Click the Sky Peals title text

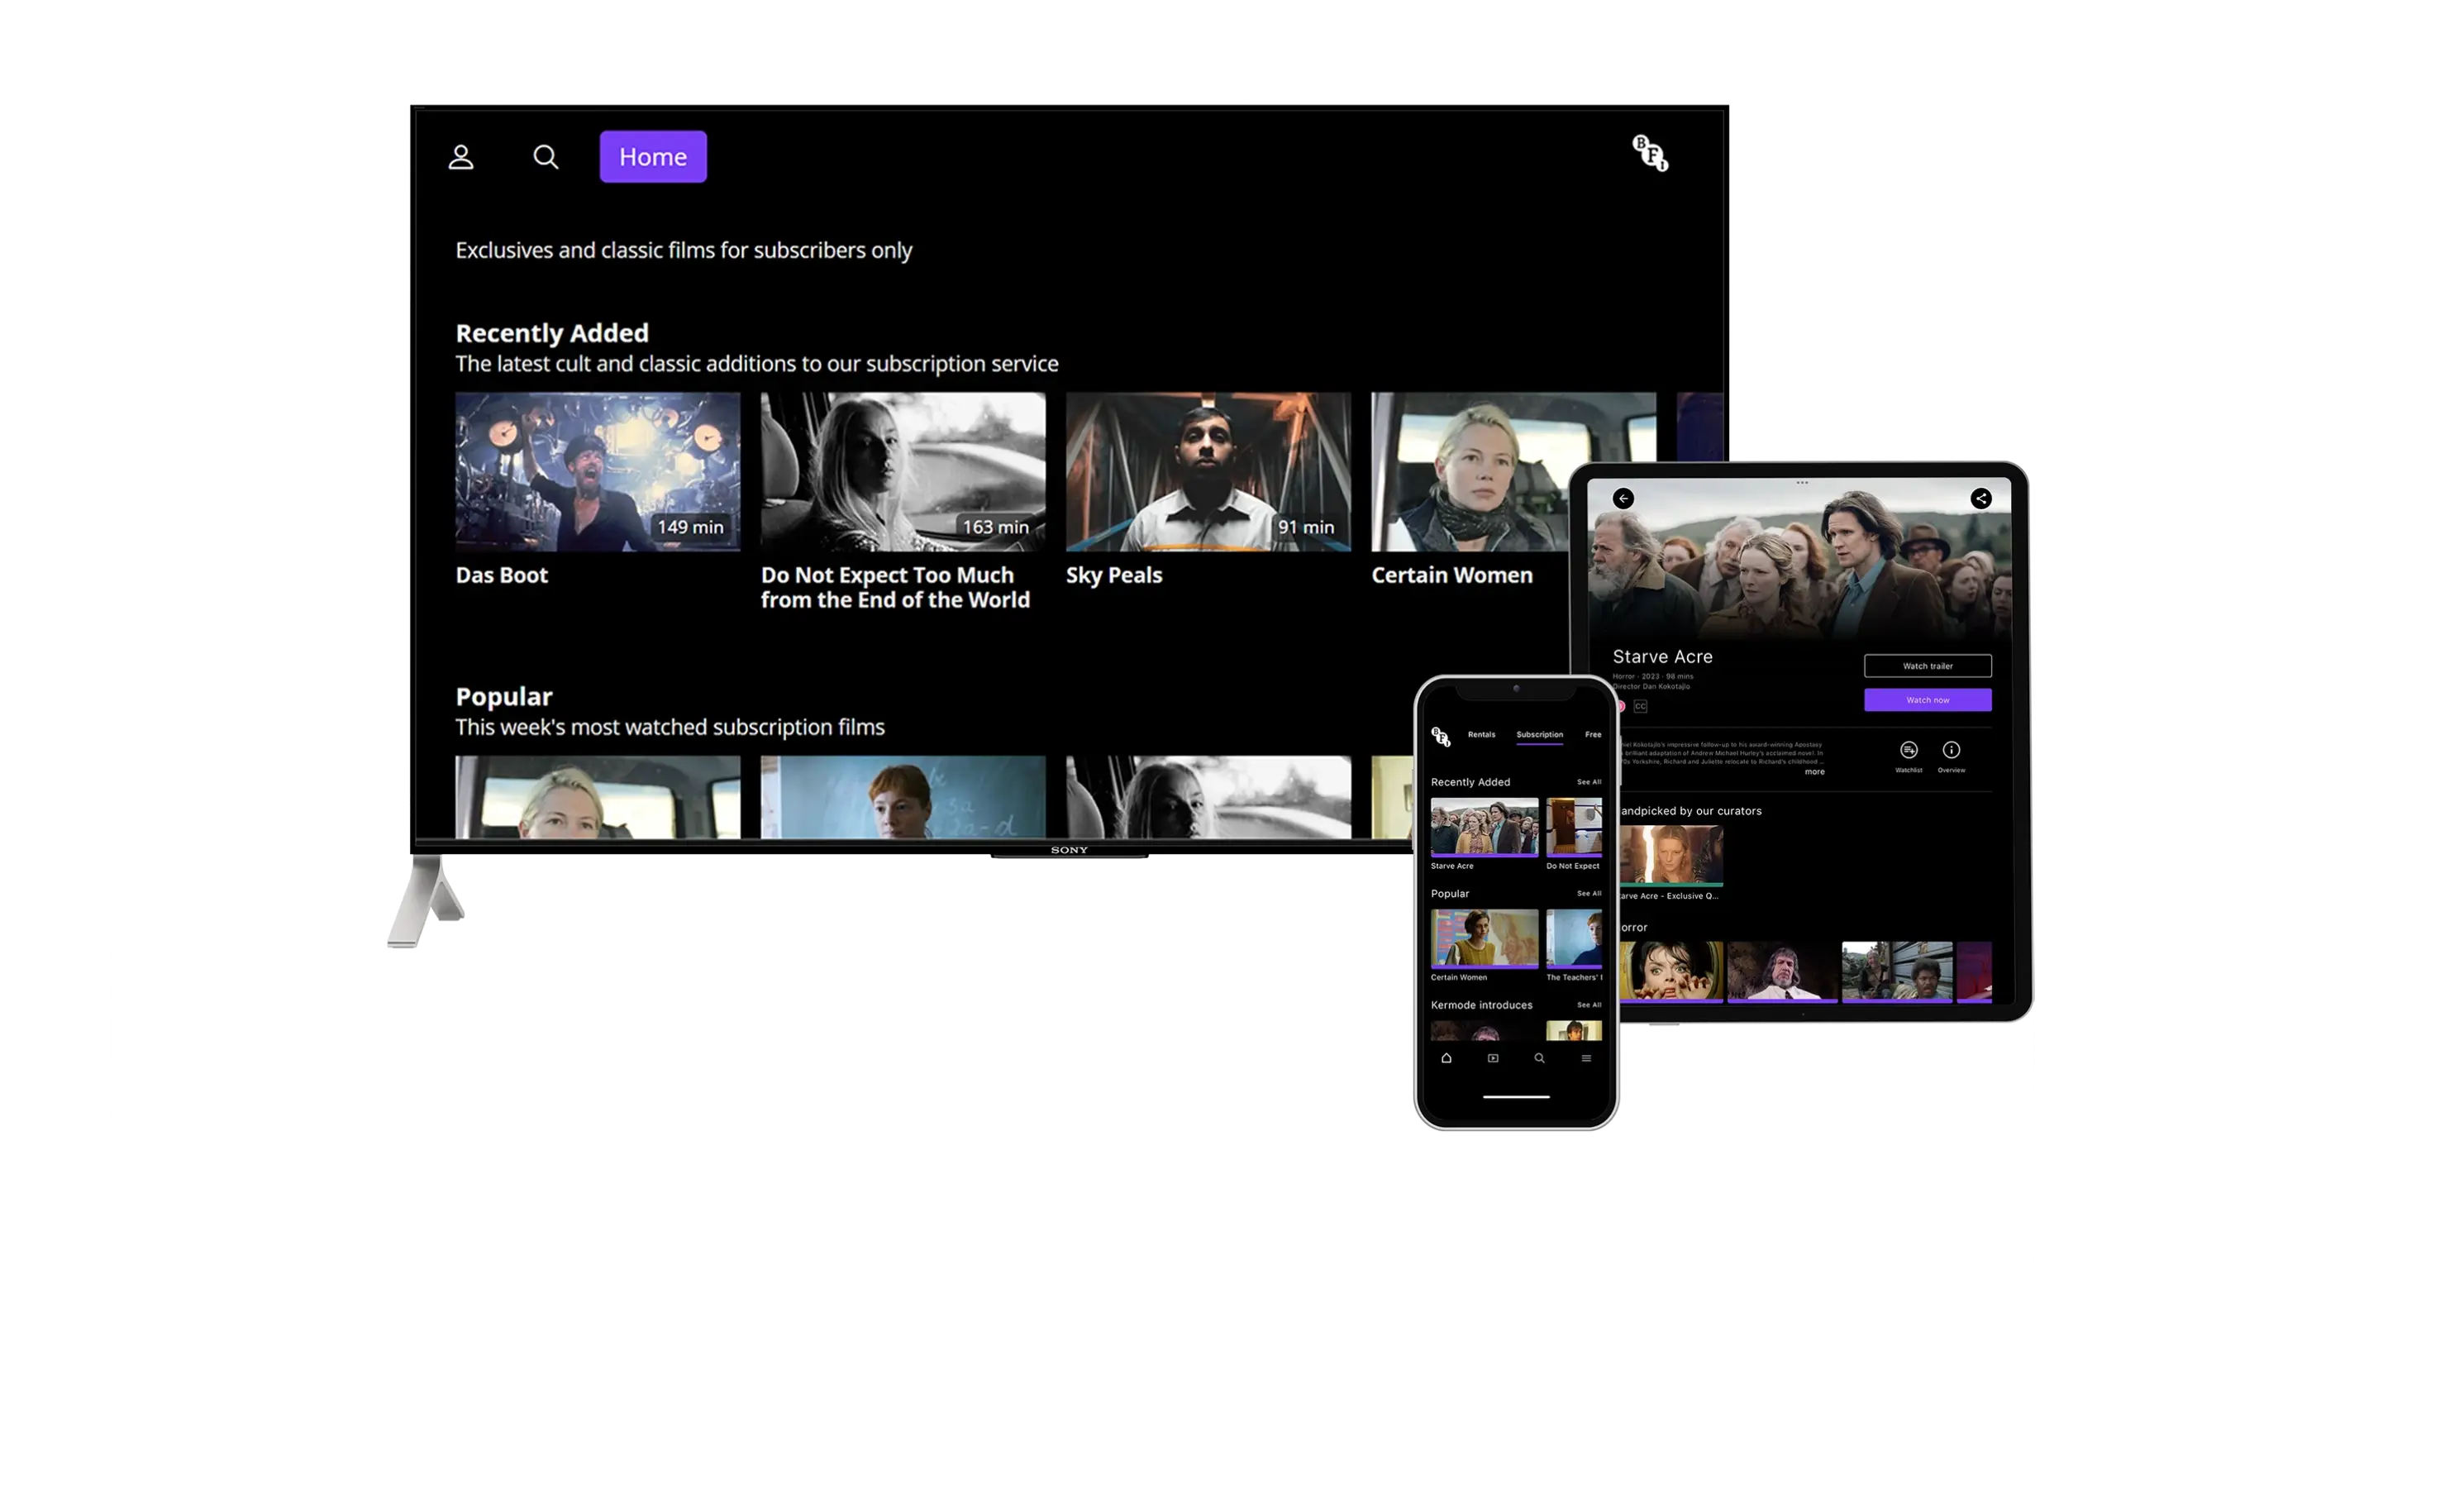click(1114, 575)
